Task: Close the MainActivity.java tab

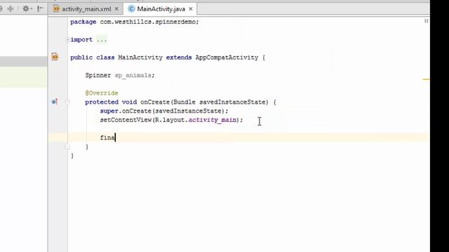Action: point(191,9)
